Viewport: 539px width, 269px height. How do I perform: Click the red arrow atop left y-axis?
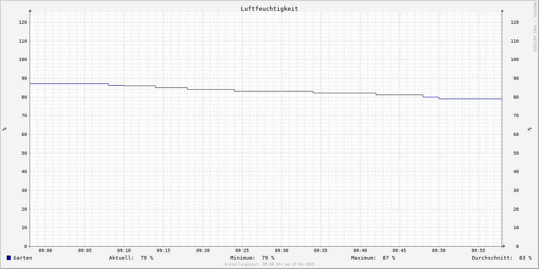click(30, 10)
